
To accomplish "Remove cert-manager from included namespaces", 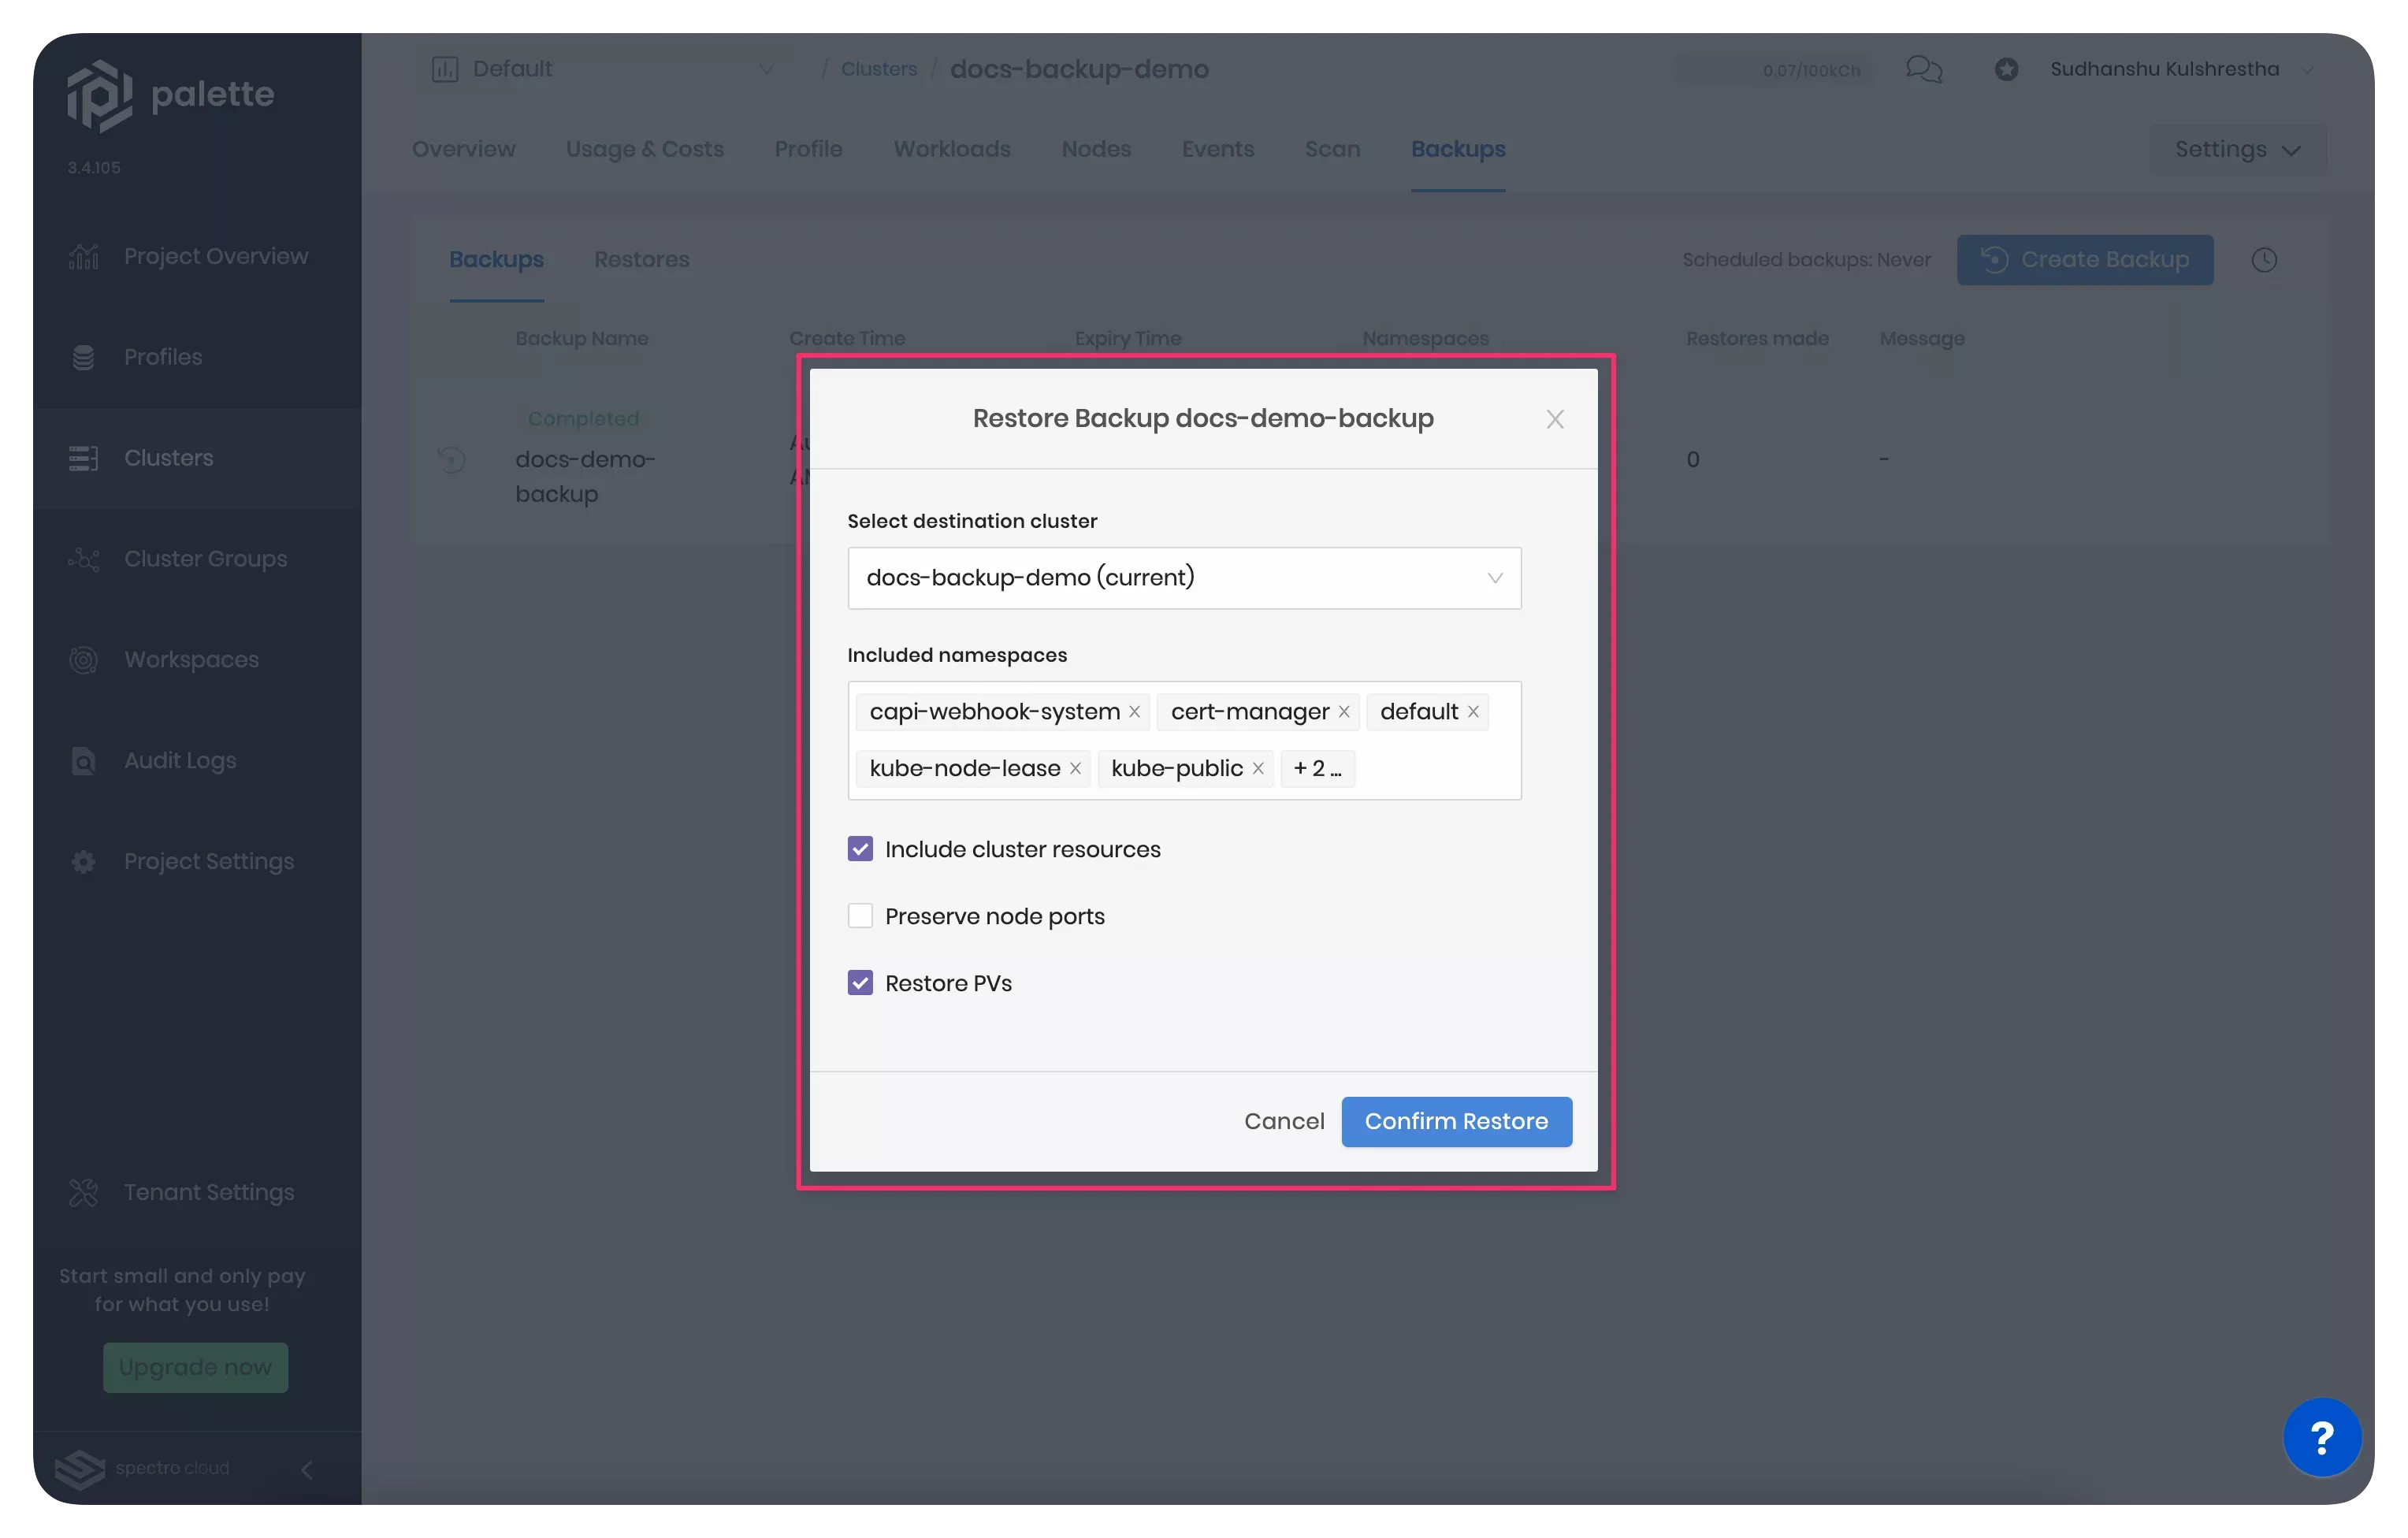I will [1344, 711].
